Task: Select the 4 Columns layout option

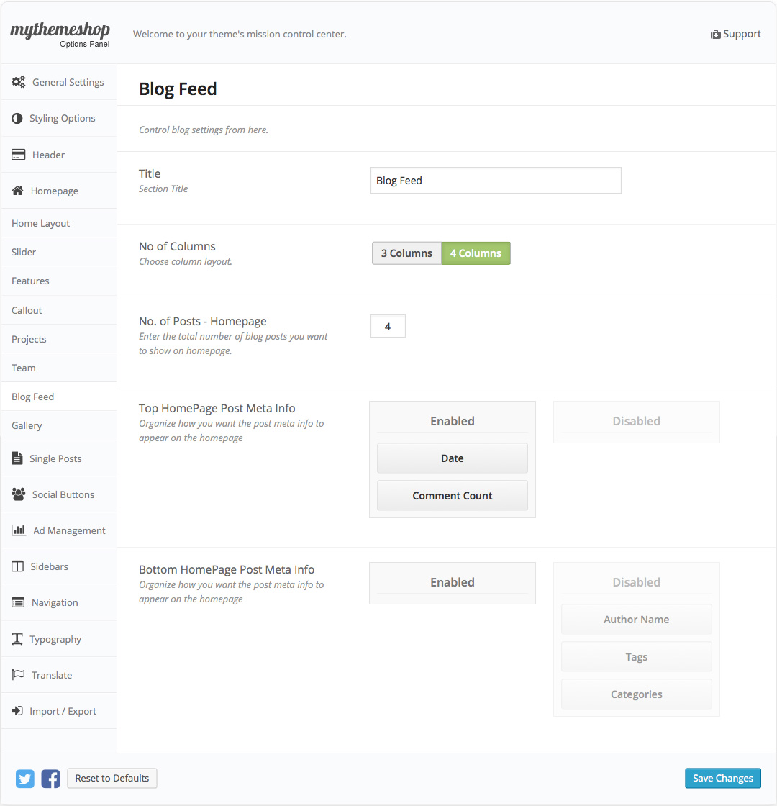Action: point(476,253)
